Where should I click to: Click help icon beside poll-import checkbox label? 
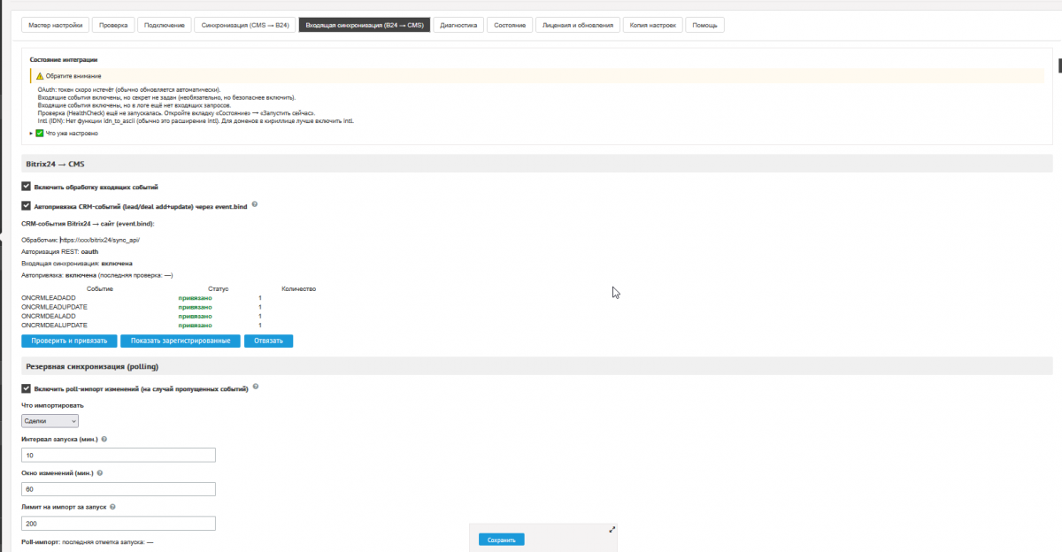point(256,387)
